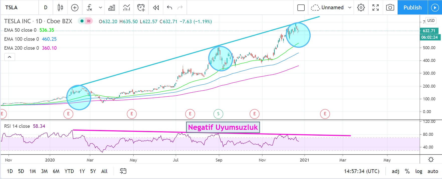Set range to 1Y
Screen dimensions: 442x179
[82, 171]
